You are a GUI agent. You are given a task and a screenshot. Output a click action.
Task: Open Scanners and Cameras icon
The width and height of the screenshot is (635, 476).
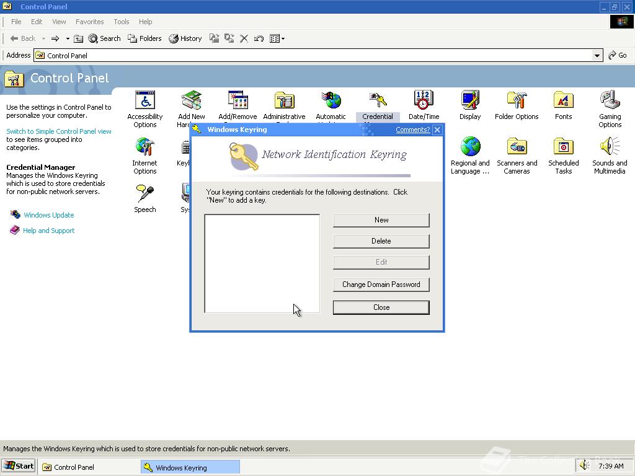click(x=517, y=147)
